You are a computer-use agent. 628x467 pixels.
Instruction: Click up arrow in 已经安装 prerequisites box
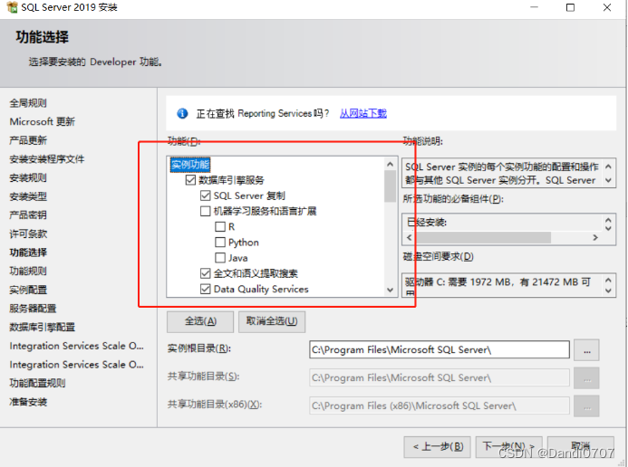(x=608, y=220)
